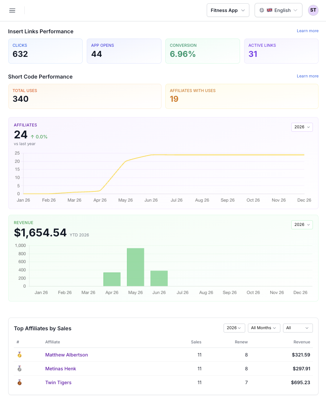Open the All Months filter dropdown
Image resolution: width=326 pixels, height=398 pixels.
[264, 328]
